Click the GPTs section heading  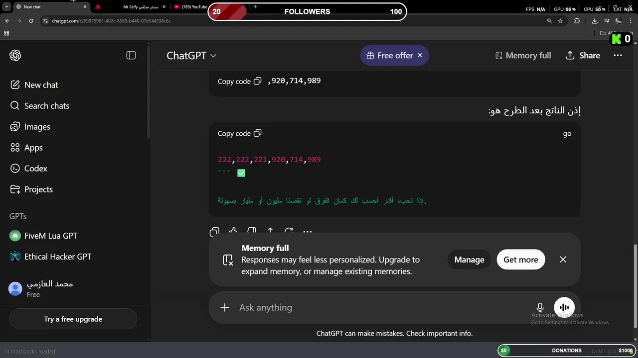(x=18, y=216)
